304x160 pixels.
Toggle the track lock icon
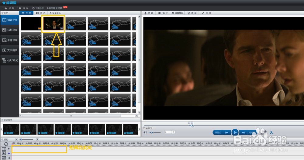[9, 158]
